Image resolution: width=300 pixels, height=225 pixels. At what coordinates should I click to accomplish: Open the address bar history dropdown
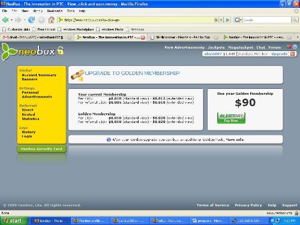pyautogui.click(x=221, y=20)
